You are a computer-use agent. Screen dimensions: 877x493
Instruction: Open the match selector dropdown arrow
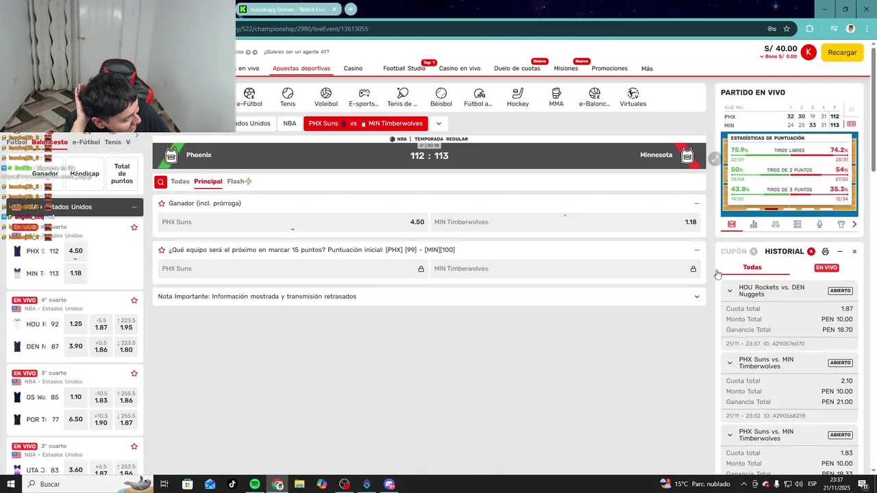pos(438,123)
